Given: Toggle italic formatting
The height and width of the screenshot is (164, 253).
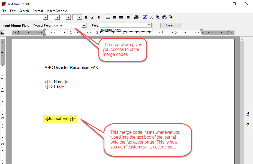Looking at the screenshot, I should click(x=92, y=17).
